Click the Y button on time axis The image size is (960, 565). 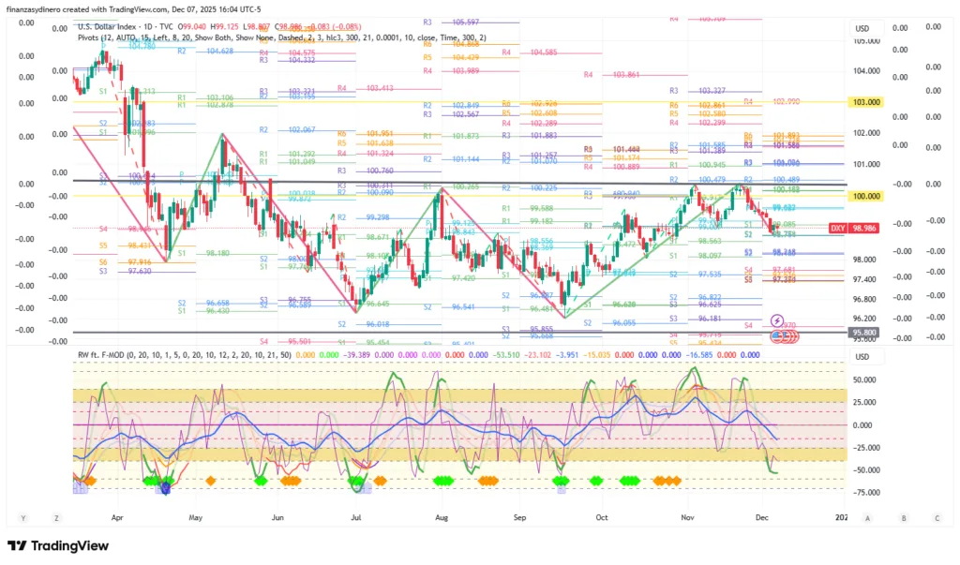[22, 517]
